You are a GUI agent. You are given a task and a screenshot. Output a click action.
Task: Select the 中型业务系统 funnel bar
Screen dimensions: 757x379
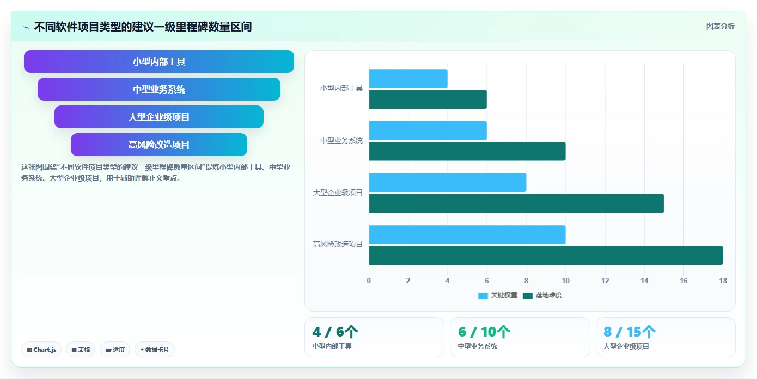159,89
